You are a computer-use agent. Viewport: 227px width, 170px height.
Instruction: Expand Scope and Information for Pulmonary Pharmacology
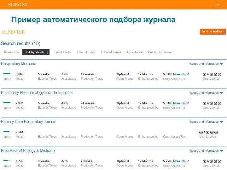pos(207,93)
